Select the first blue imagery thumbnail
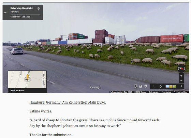Screen dimensions: 191x138 pyautogui.click(x=167, y=87)
